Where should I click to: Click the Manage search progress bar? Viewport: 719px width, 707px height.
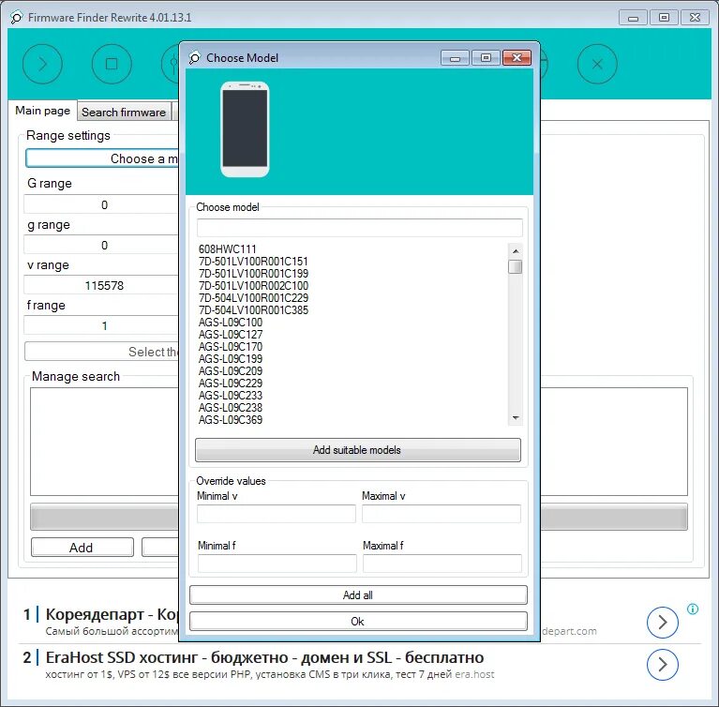[359, 517]
